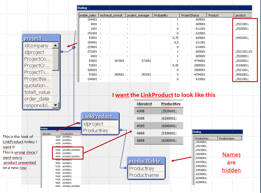The height and width of the screenshot is (193, 261).
Task: Select the project table title bar
Action: [x=41, y=38]
